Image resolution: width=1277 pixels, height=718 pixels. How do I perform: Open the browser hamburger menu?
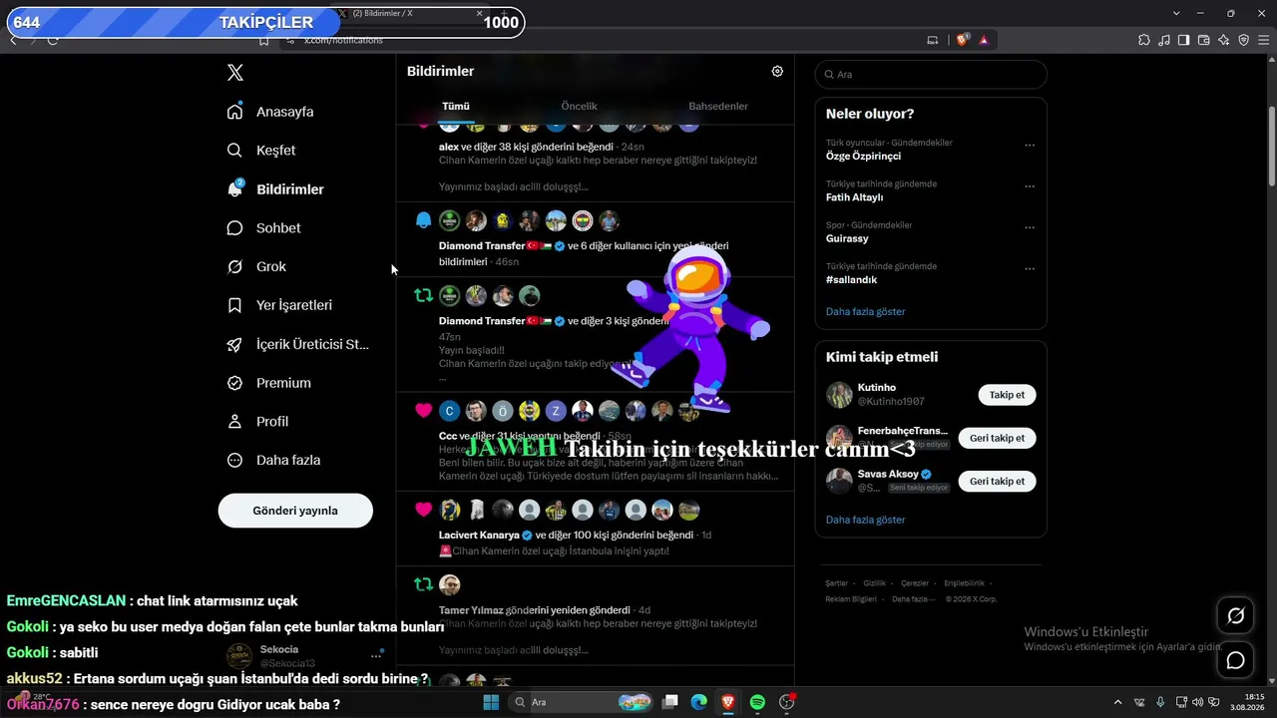1264,40
